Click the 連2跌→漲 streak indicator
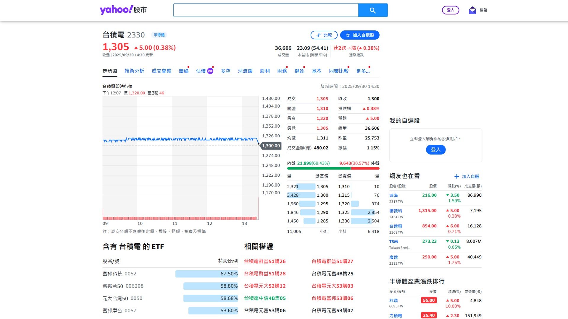Viewport: 568px width, 319px height. click(x=356, y=48)
